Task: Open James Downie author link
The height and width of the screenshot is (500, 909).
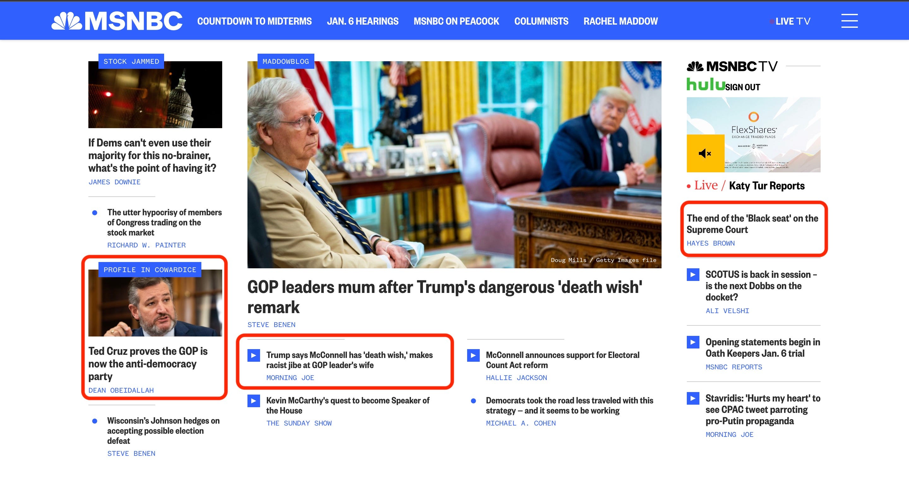Action: pyautogui.click(x=114, y=182)
